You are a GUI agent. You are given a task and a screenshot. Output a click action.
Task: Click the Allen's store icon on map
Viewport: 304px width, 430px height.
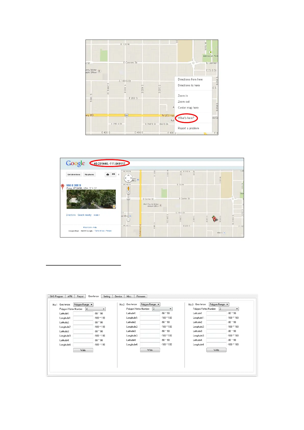(x=224, y=233)
